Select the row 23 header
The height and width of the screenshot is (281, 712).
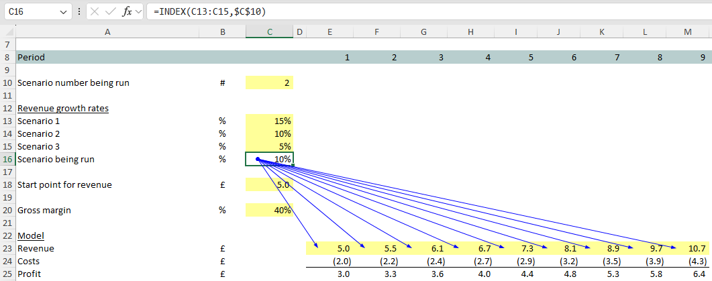(x=7, y=248)
